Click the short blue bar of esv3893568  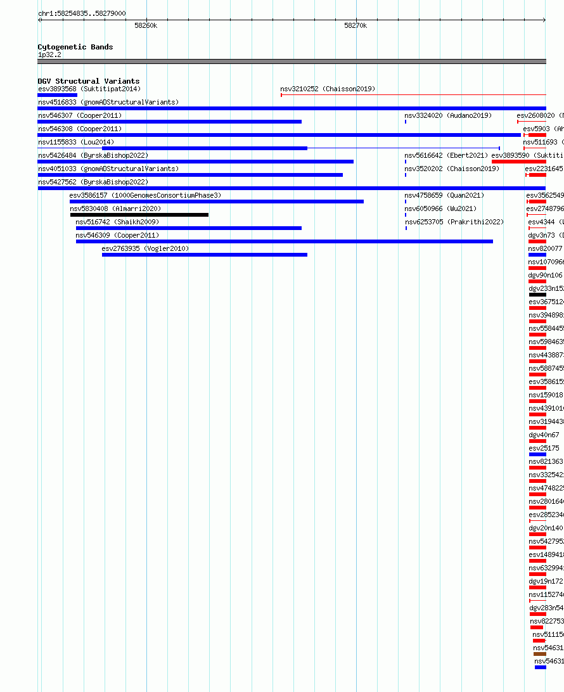(x=58, y=95)
